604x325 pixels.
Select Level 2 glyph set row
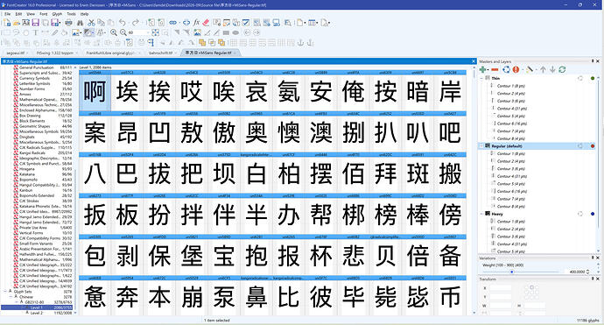pos(37,313)
